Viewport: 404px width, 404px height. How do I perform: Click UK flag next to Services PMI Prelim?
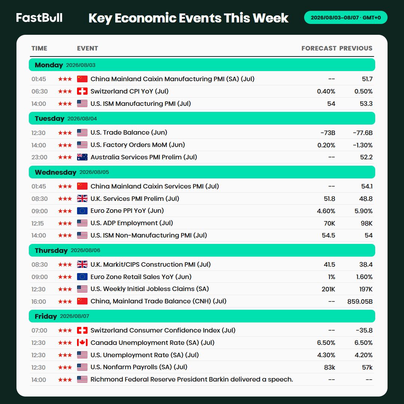[x=82, y=199]
